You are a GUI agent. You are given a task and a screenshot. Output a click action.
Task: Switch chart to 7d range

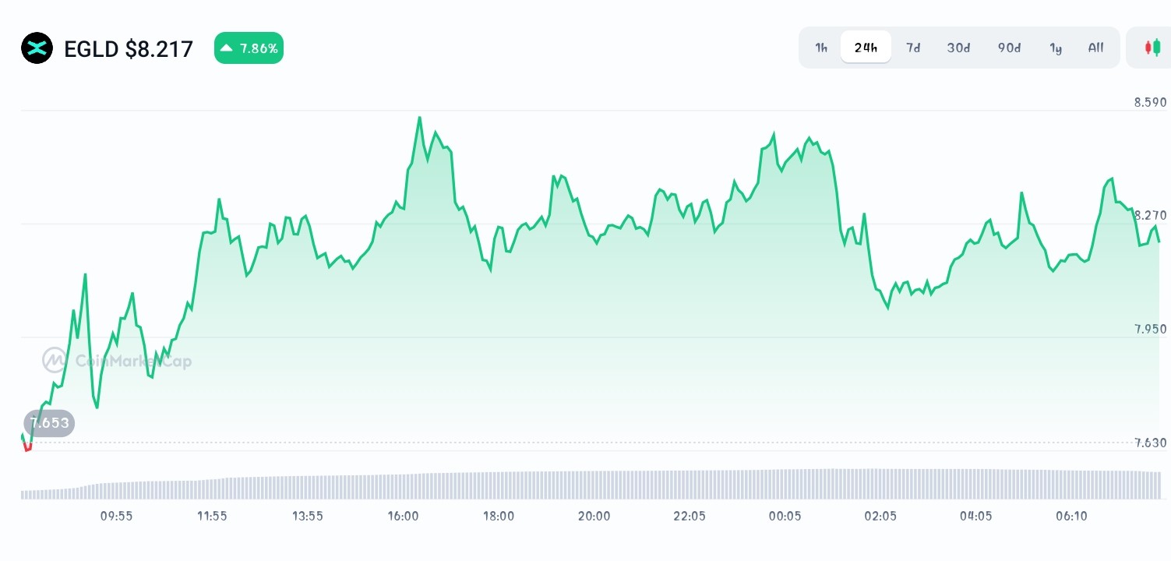(x=913, y=48)
